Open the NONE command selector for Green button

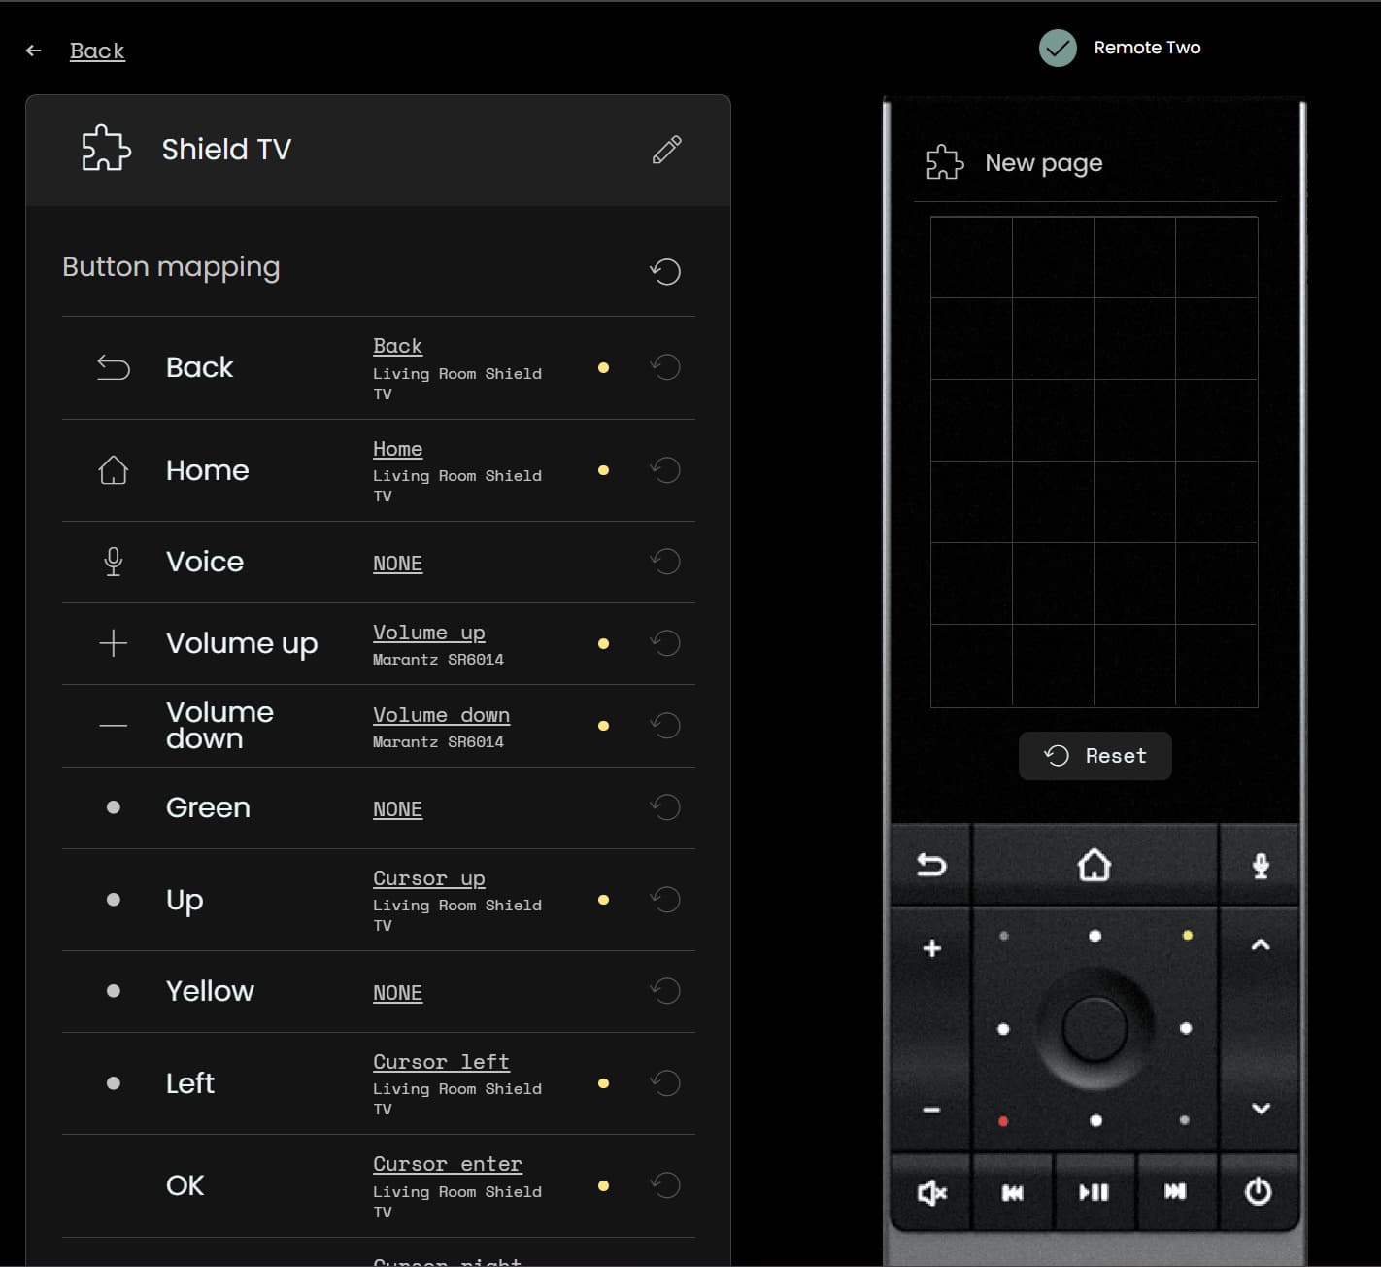tap(397, 808)
